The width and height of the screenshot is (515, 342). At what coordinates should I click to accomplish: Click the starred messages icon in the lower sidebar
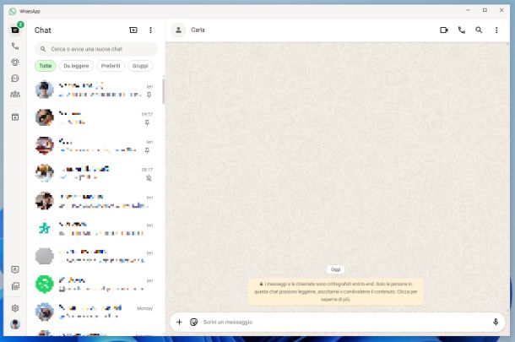tap(15, 269)
